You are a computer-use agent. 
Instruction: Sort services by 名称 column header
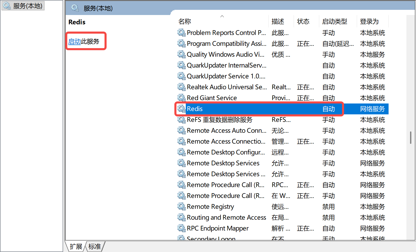pos(185,21)
